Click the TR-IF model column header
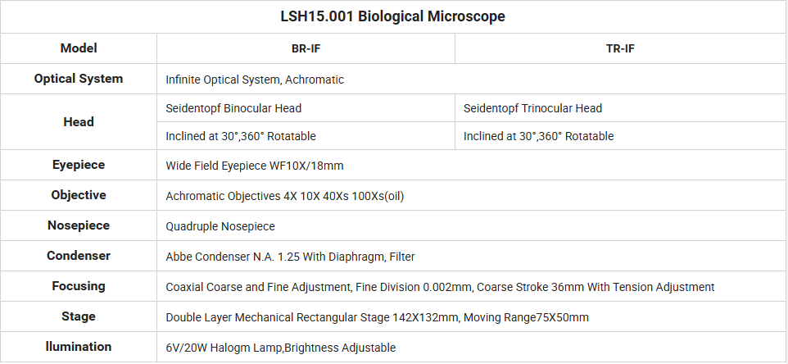Image resolution: width=788 pixels, height=364 pixels. (x=621, y=48)
